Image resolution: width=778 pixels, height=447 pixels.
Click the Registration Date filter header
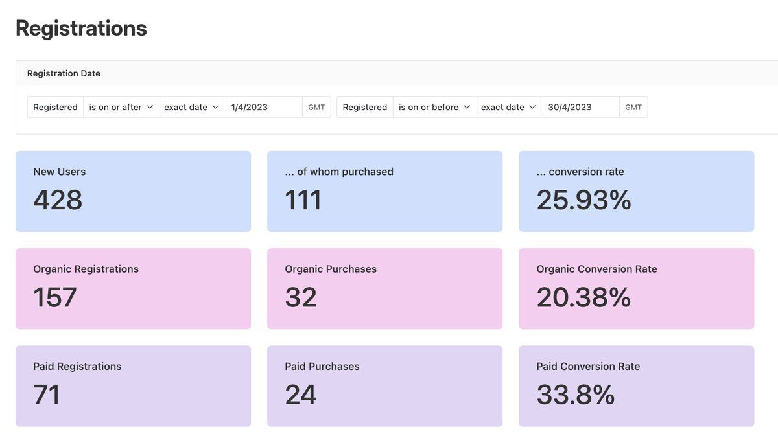(64, 73)
